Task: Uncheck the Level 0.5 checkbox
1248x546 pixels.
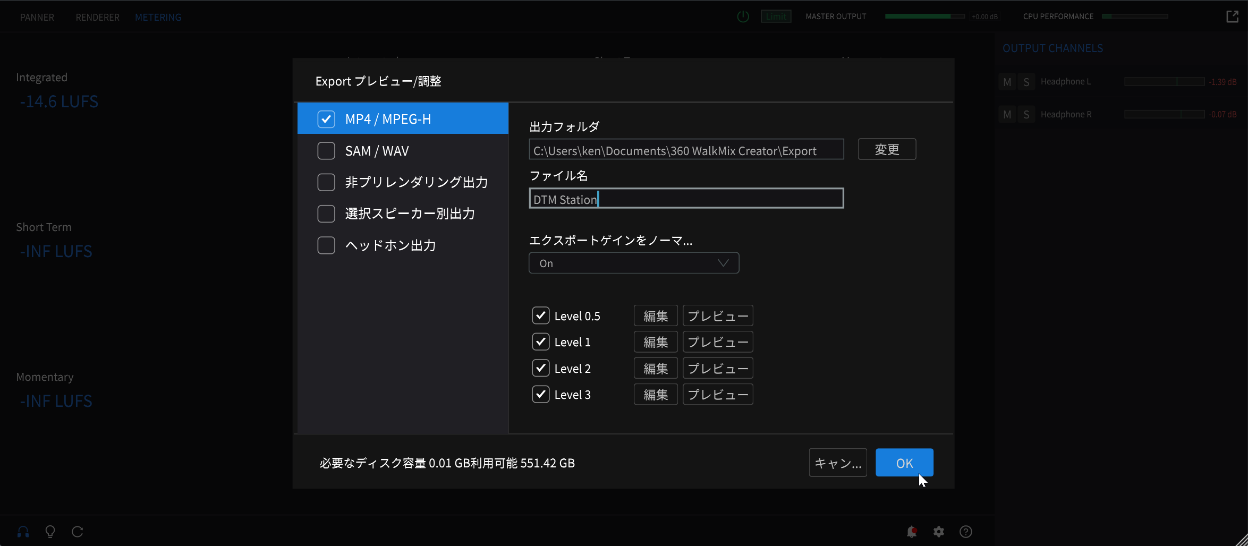Action: [540, 315]
